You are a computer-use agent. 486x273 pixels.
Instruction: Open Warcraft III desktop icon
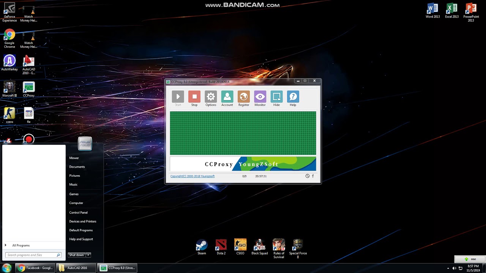point(9,89)
